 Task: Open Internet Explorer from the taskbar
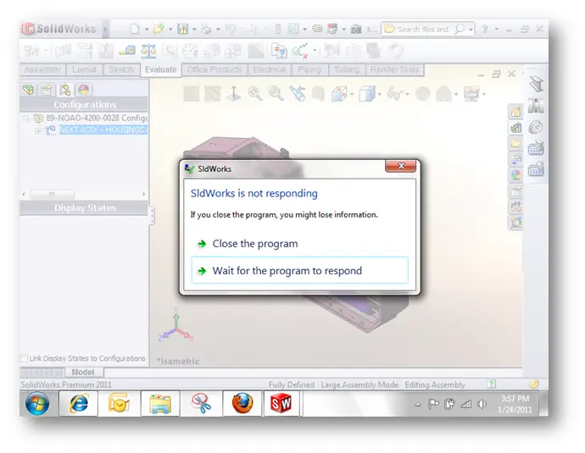(x=78, y=403)
